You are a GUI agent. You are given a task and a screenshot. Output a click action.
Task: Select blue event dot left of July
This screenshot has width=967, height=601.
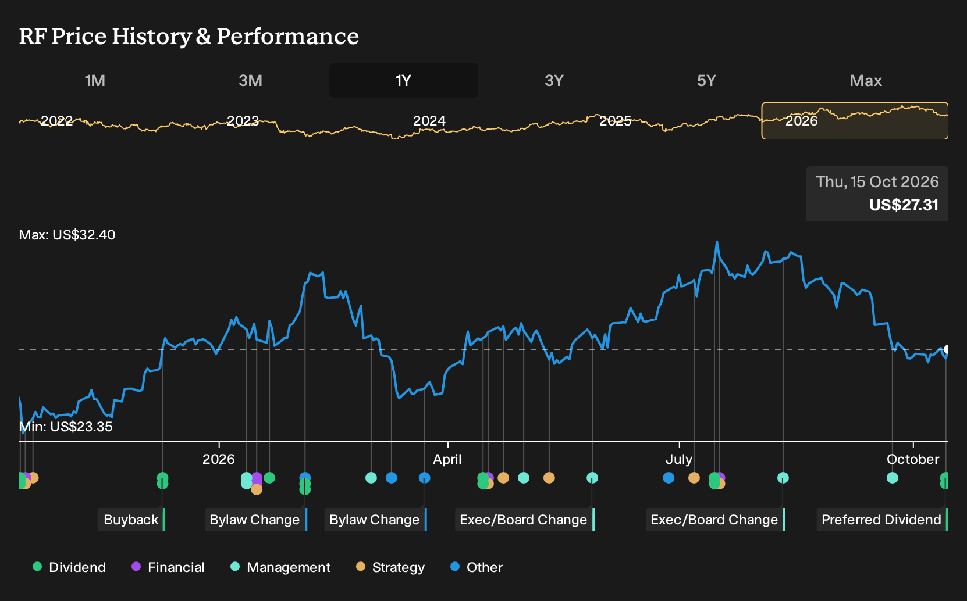[x=669, y=478]
